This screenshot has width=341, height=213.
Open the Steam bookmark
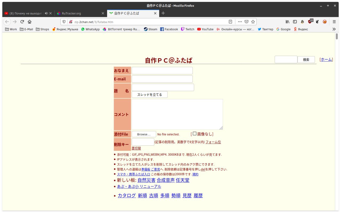coord(151,29)
